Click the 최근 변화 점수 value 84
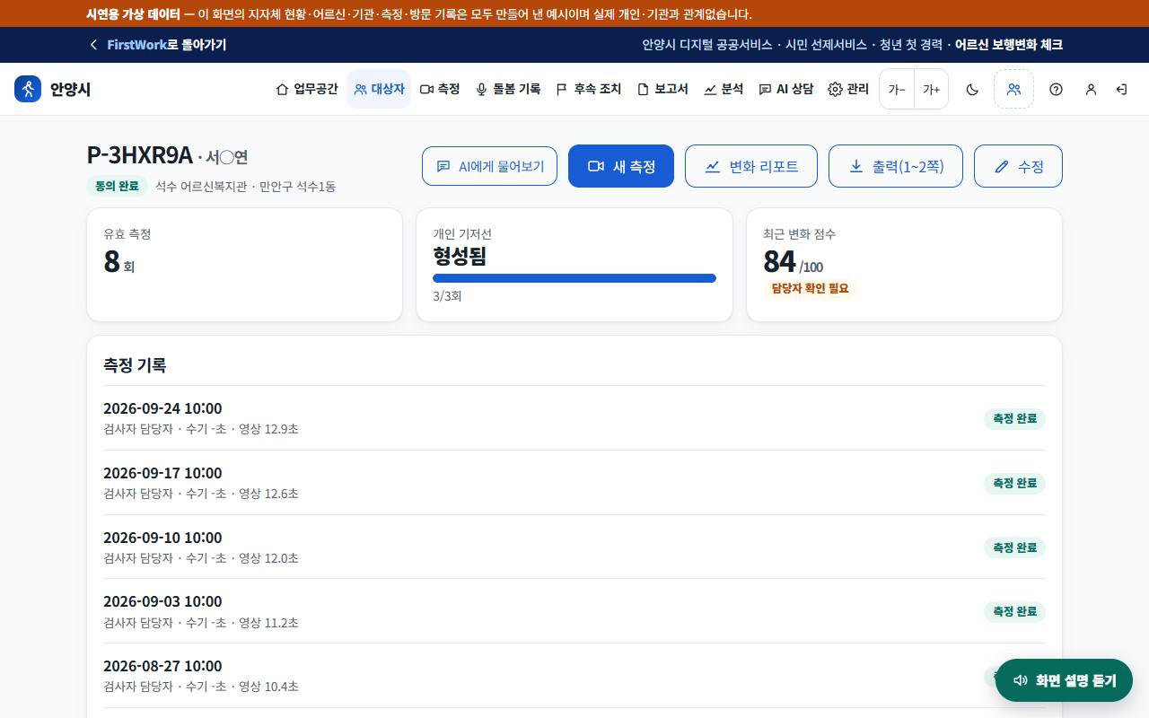 coord(779,261)
